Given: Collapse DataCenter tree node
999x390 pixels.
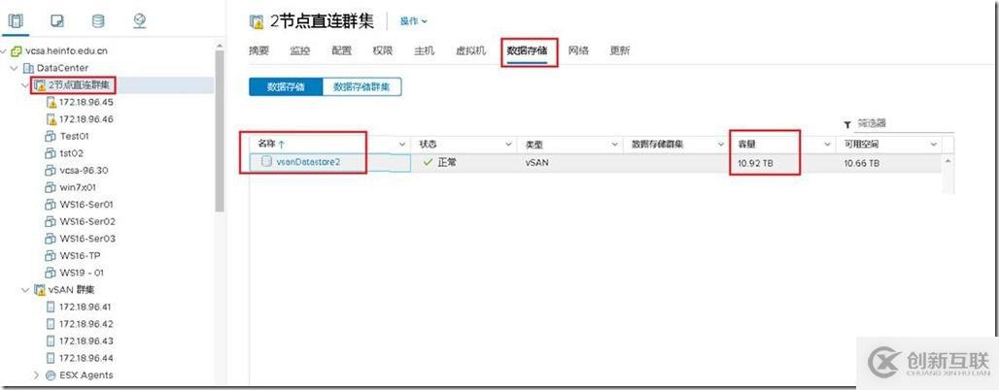Looking at the screenshot, I should 14,68.
